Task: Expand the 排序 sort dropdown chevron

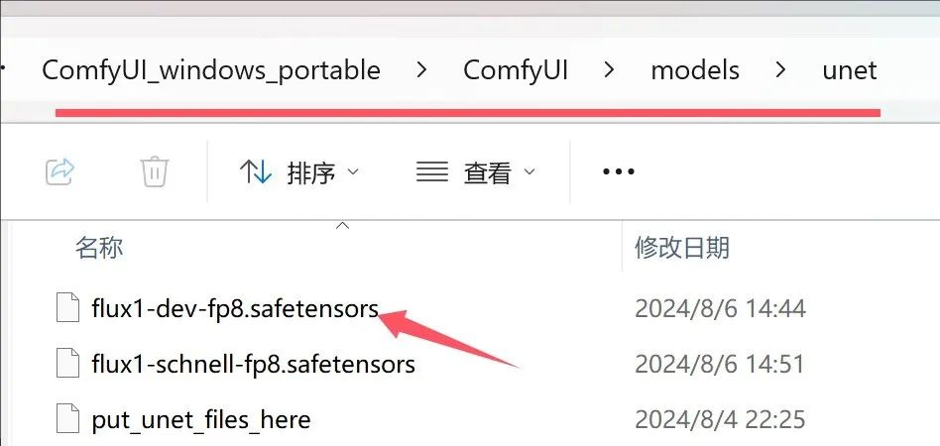Action: pos(353,172)
